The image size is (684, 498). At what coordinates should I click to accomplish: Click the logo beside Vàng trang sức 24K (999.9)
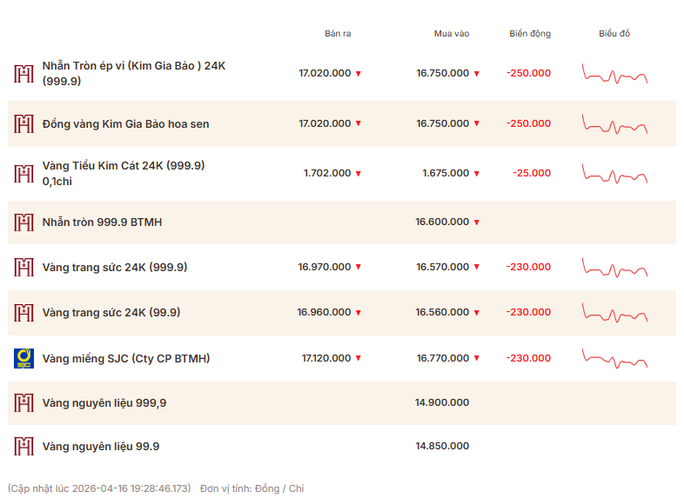[23, 267]
